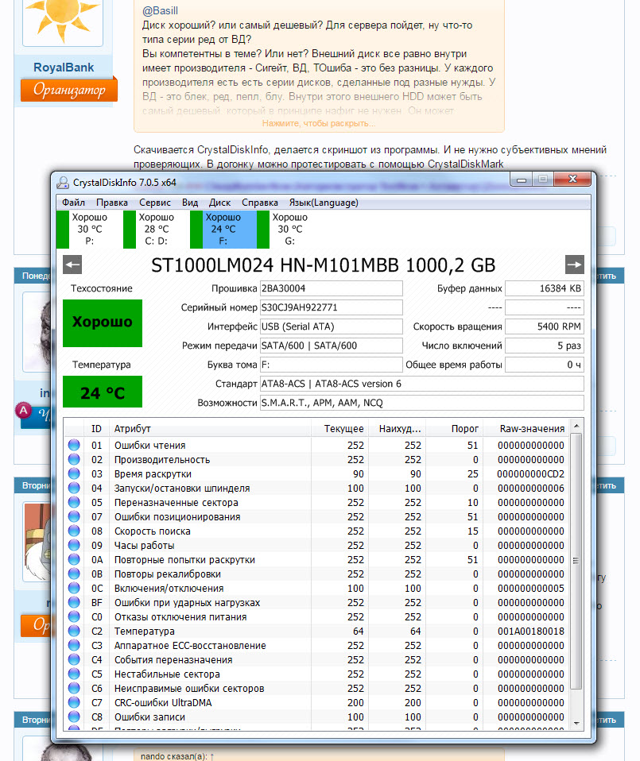Click the green Хорошо health status box
This screenshot has width=640, height=761.
101,323
